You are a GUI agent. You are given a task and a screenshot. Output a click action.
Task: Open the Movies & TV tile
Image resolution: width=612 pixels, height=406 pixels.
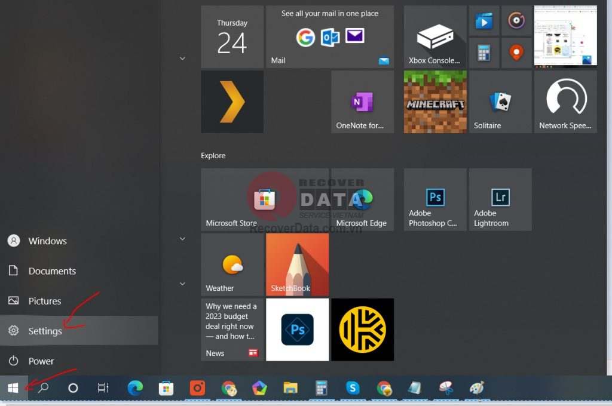click(x=484, y=21)
